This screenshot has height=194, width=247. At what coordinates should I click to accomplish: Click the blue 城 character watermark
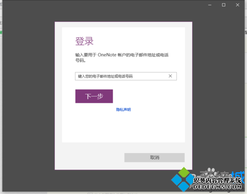click(238, 176)
